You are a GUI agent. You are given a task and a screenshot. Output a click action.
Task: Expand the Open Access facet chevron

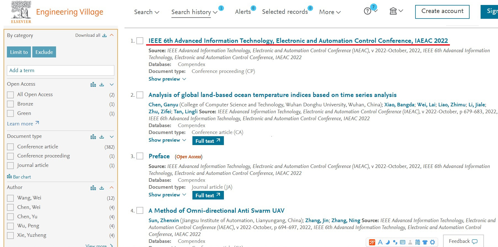point(112,85)
